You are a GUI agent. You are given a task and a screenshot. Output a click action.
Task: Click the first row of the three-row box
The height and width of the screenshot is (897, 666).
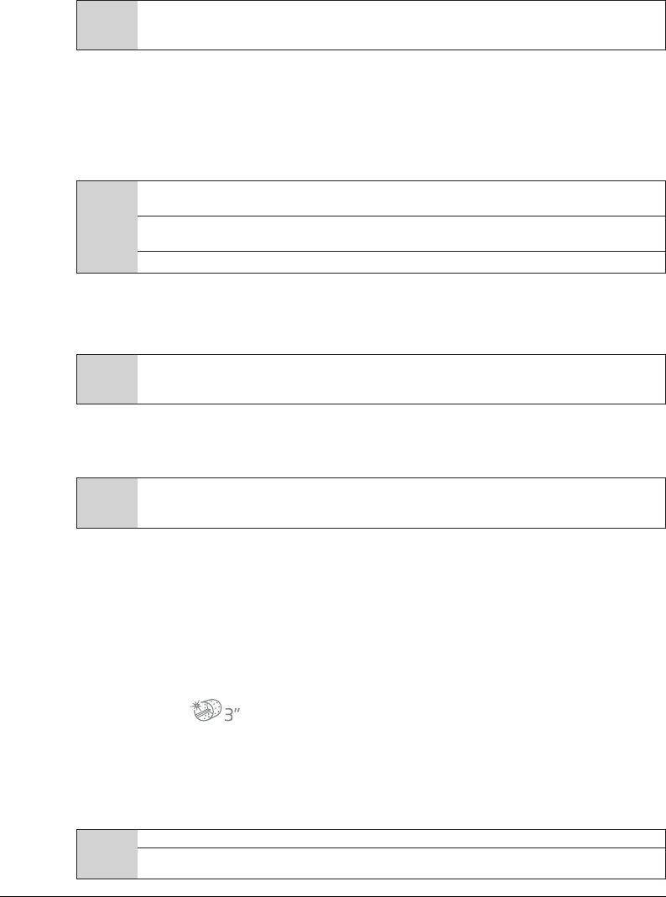point(401,199)
